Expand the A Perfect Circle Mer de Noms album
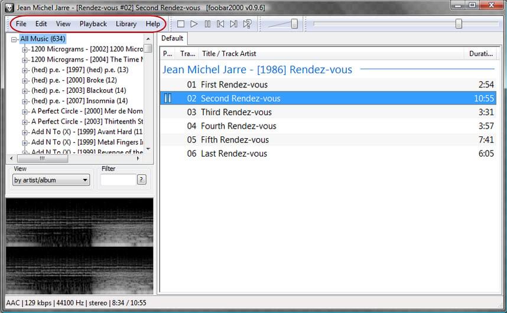This screenshot has width=507, height=313. pos(25,111)
